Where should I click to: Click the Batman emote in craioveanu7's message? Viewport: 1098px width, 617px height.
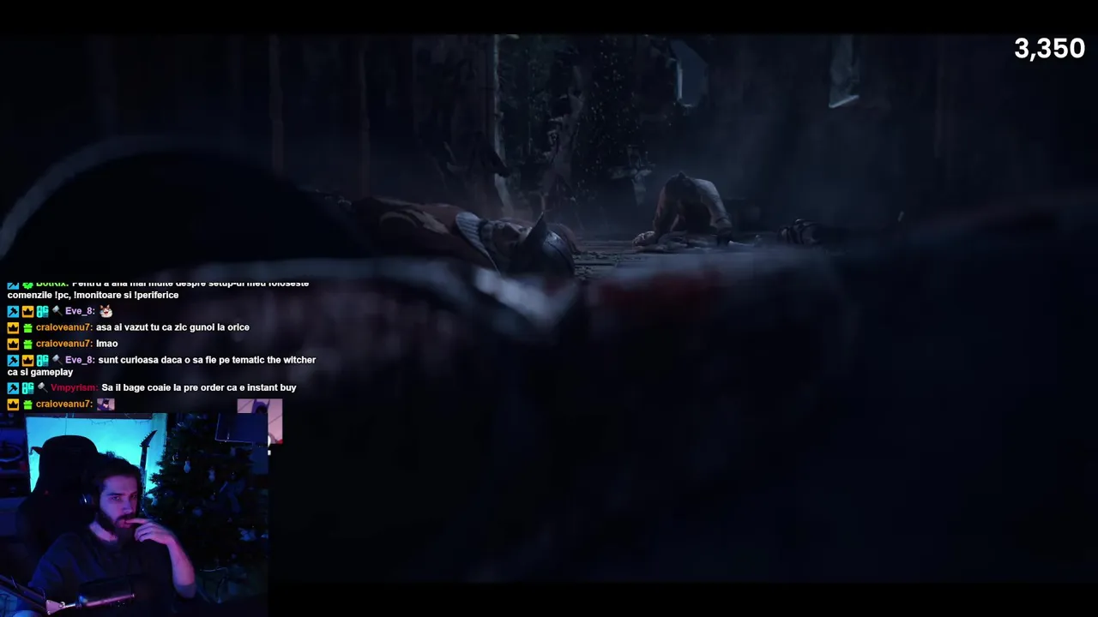point(106,404)
